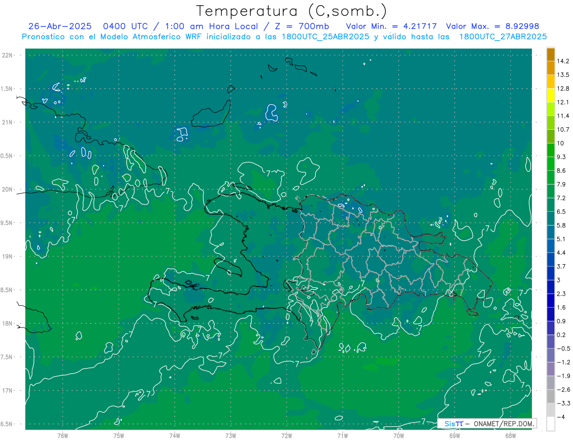Click the 1.6 colorbar legend value
This screenshot has height=442, width=573.
pyautogui.click(x=562, y=308)
